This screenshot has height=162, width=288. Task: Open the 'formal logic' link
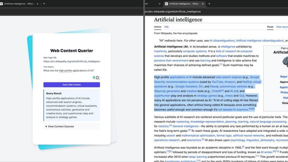(224, 135)
